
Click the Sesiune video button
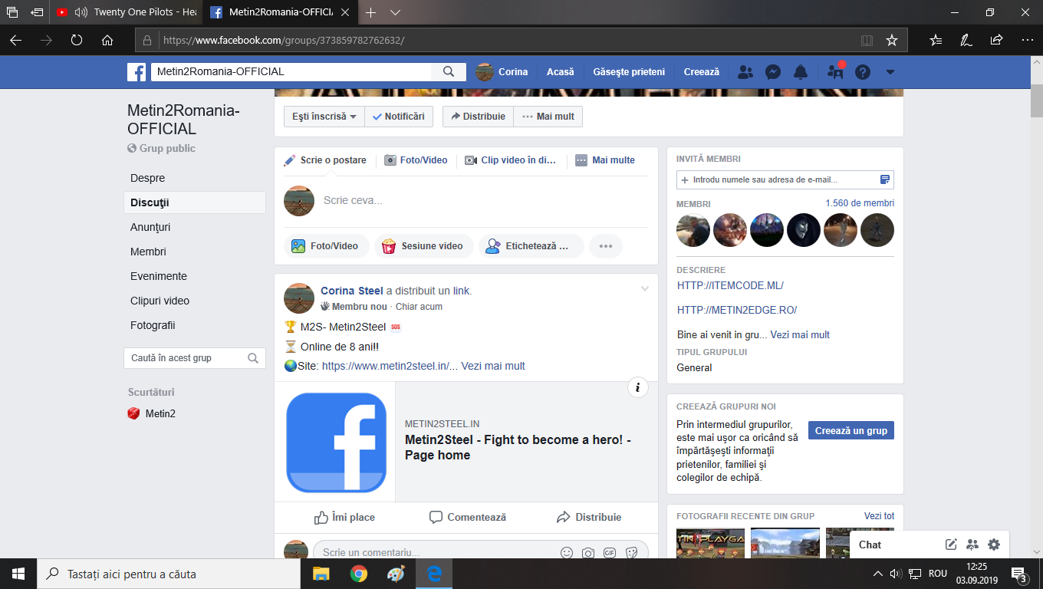(x=423, y=246)
